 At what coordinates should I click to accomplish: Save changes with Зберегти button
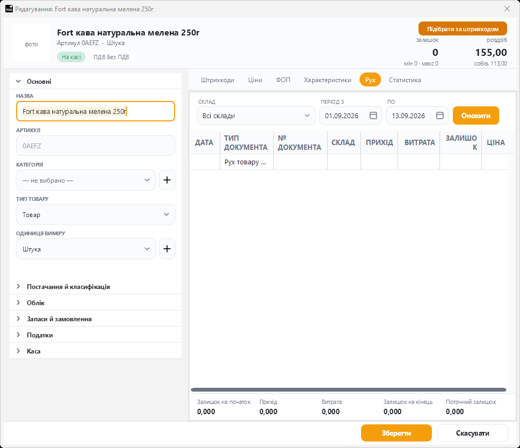point(396,433)
